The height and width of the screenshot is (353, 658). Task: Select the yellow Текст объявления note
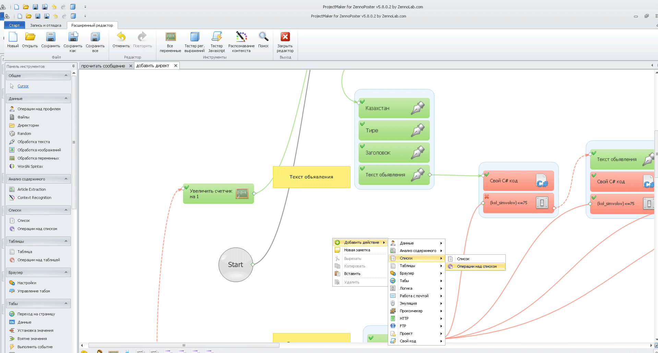pos(311,177)
